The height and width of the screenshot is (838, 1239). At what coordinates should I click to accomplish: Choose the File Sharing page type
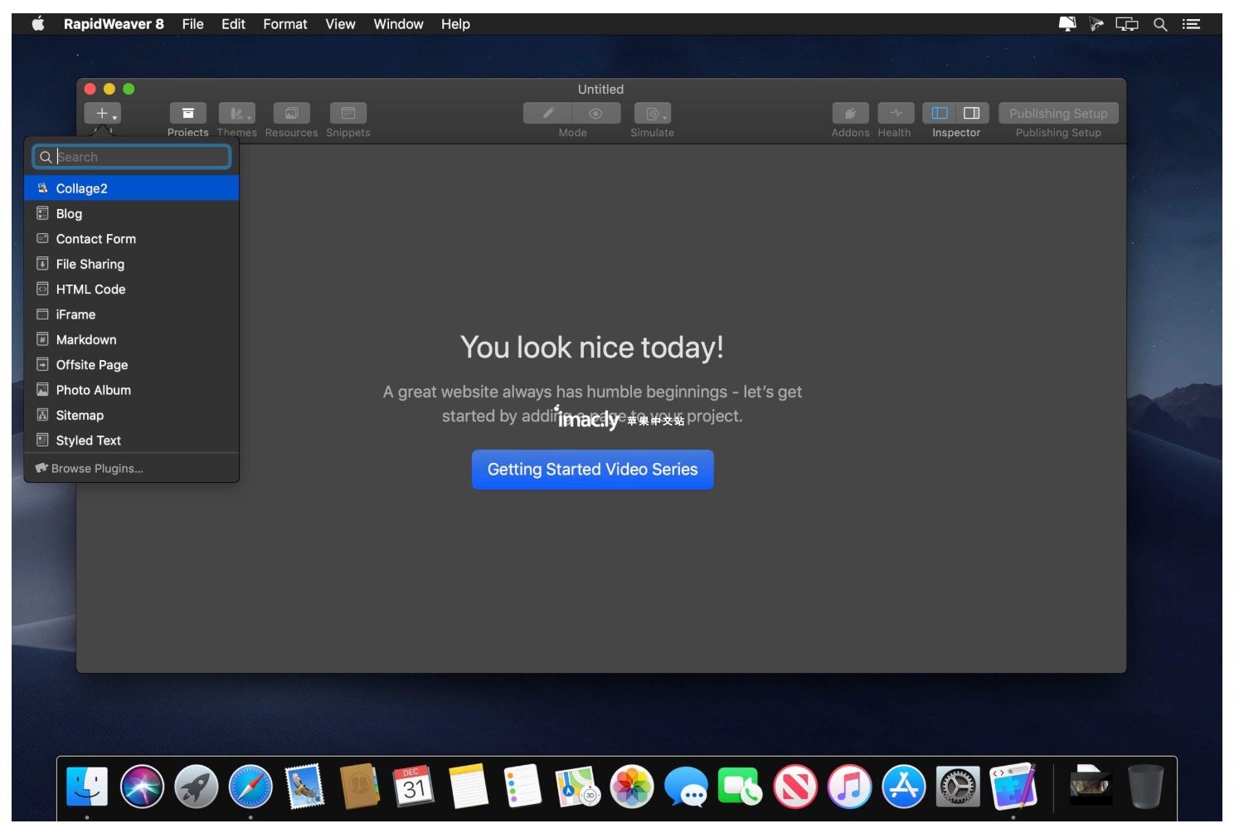(132, 264)
